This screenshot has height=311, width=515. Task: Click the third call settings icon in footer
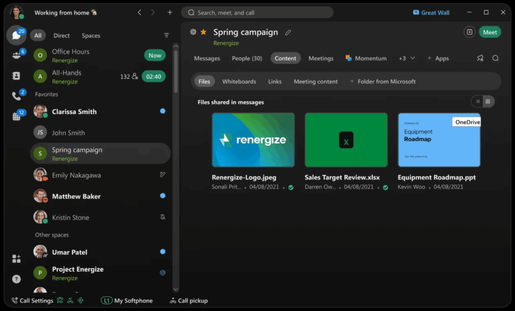click(80, 300)
